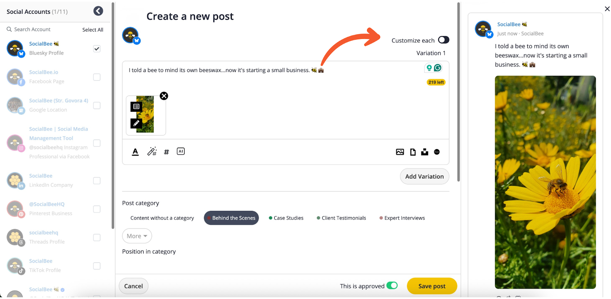The image size is (611, 299).
Task: Launch the AI post generator icon
Action: click(181, 151)
